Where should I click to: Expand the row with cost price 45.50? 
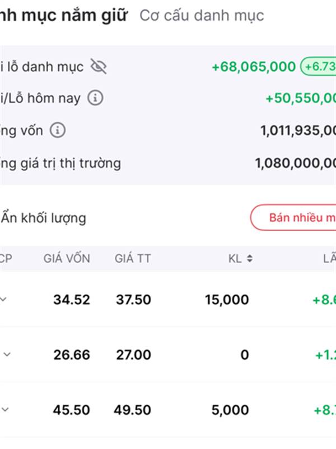coord(5,410)
